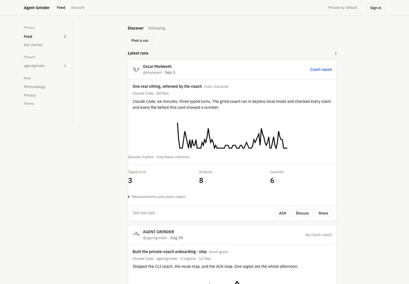This screenshot has width=409, height=284.
Task: Click the Typed turns value 3
Action: click(x=130, y=181)
